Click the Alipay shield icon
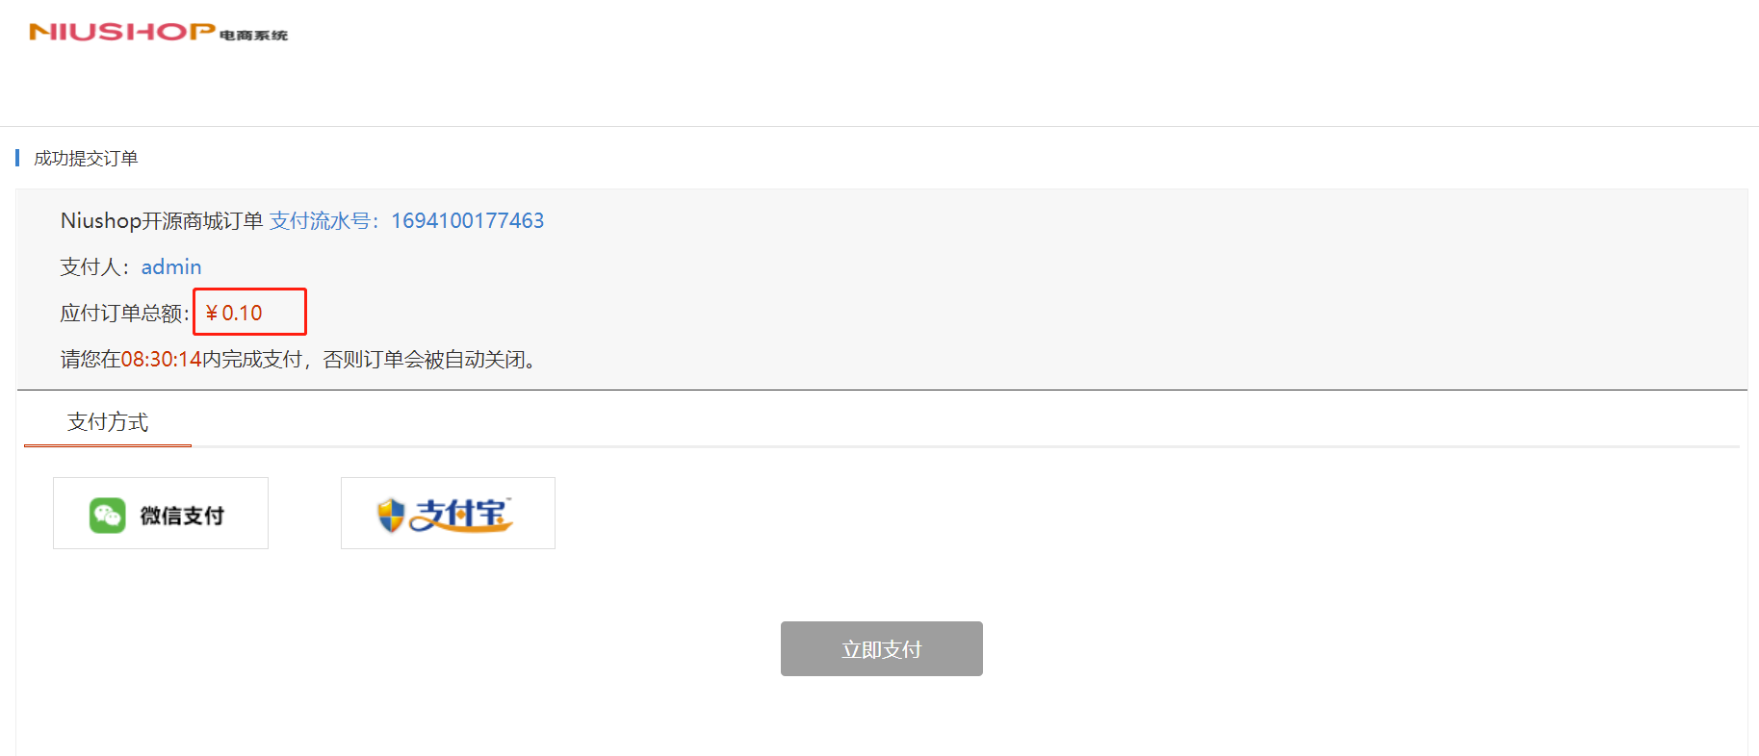This screenshot has height=756, width=1759. click(390, 515)
